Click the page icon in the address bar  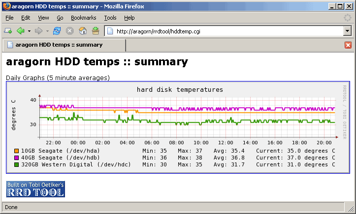click(x=110, y=31)
